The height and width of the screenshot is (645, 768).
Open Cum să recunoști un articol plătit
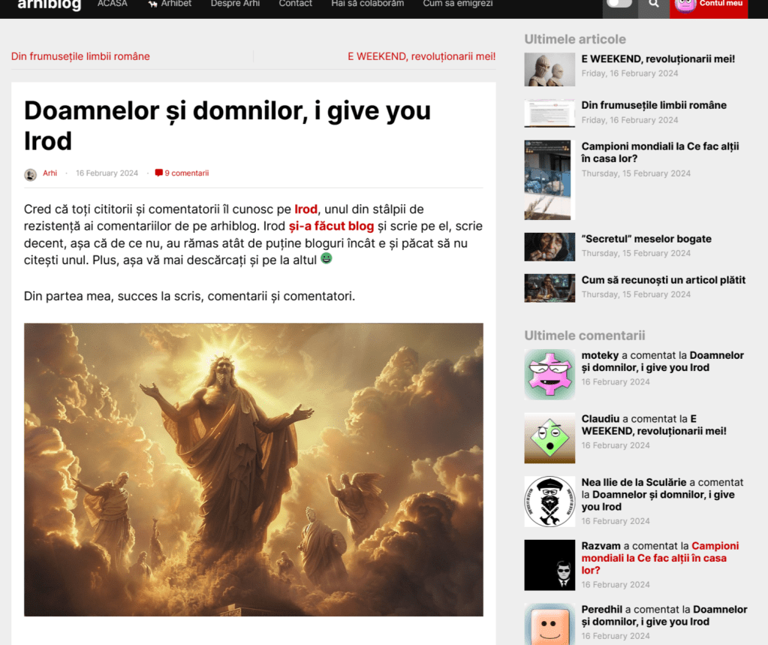tap(663, 280)
